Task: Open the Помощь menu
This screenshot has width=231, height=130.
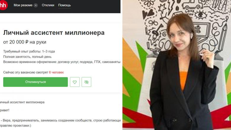Action: [64, 5]
